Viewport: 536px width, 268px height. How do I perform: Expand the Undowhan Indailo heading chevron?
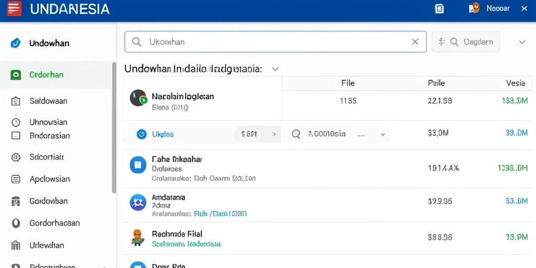click(x=275, y=69)
